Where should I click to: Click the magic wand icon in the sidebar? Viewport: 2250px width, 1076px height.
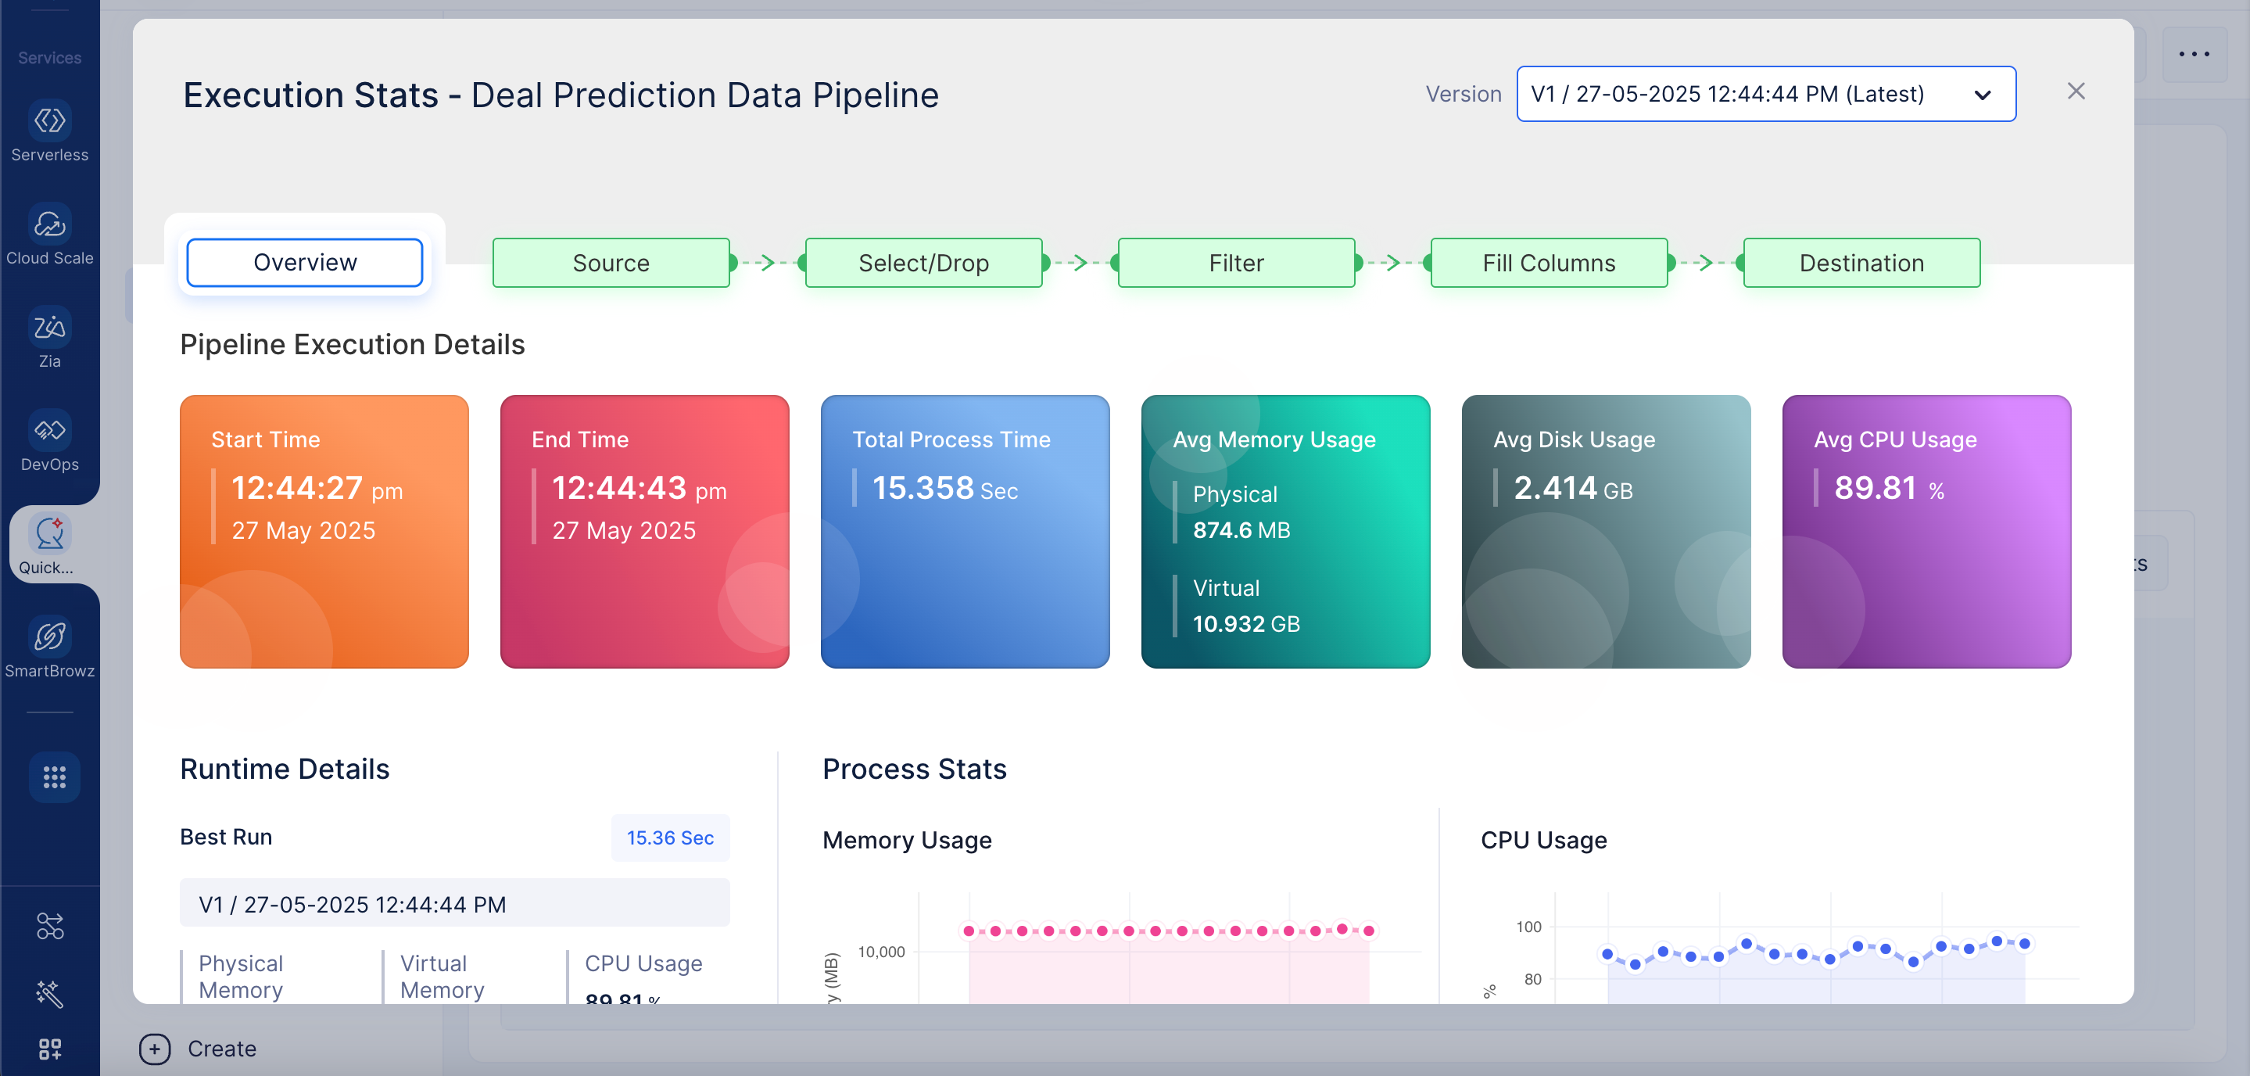50,993
